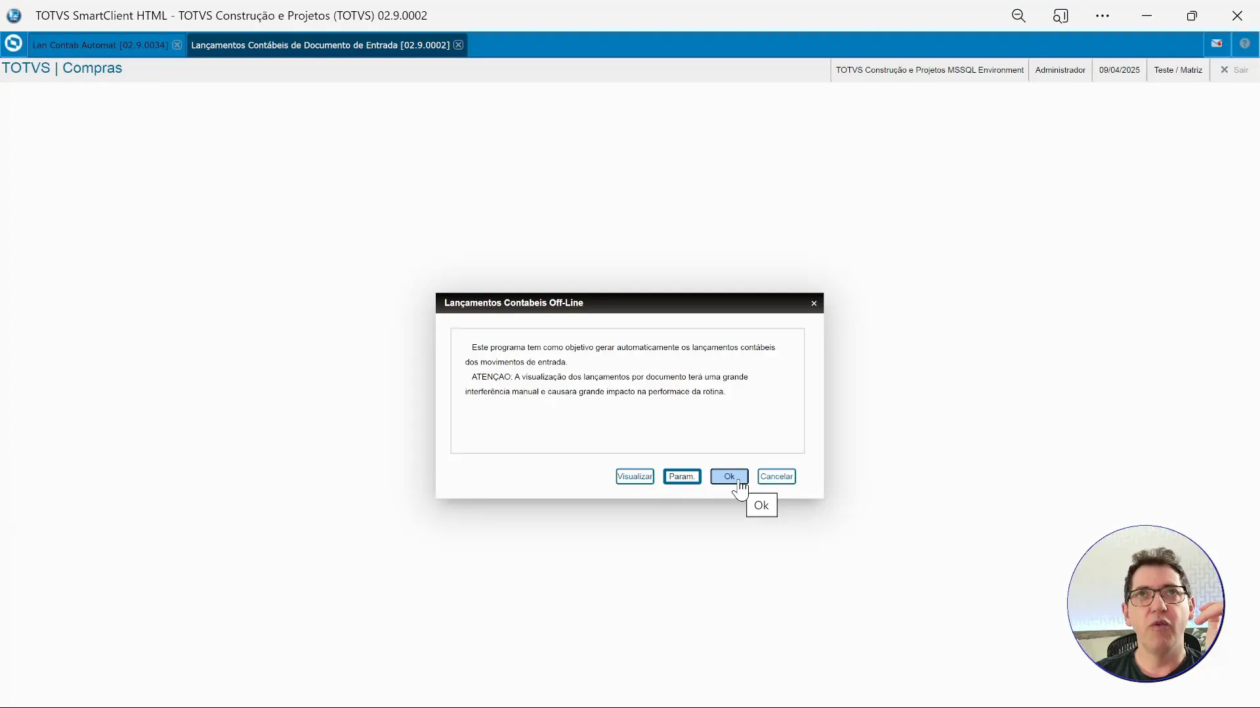Close the Lan Contab Automat tab

click(x=177, y=45)
